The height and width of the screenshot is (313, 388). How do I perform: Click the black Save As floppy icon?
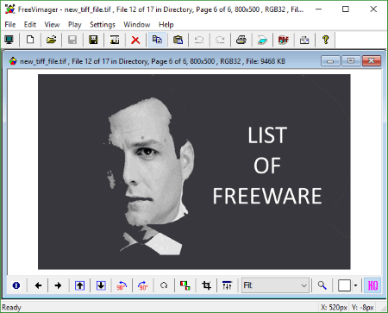[x=93, y=40]
